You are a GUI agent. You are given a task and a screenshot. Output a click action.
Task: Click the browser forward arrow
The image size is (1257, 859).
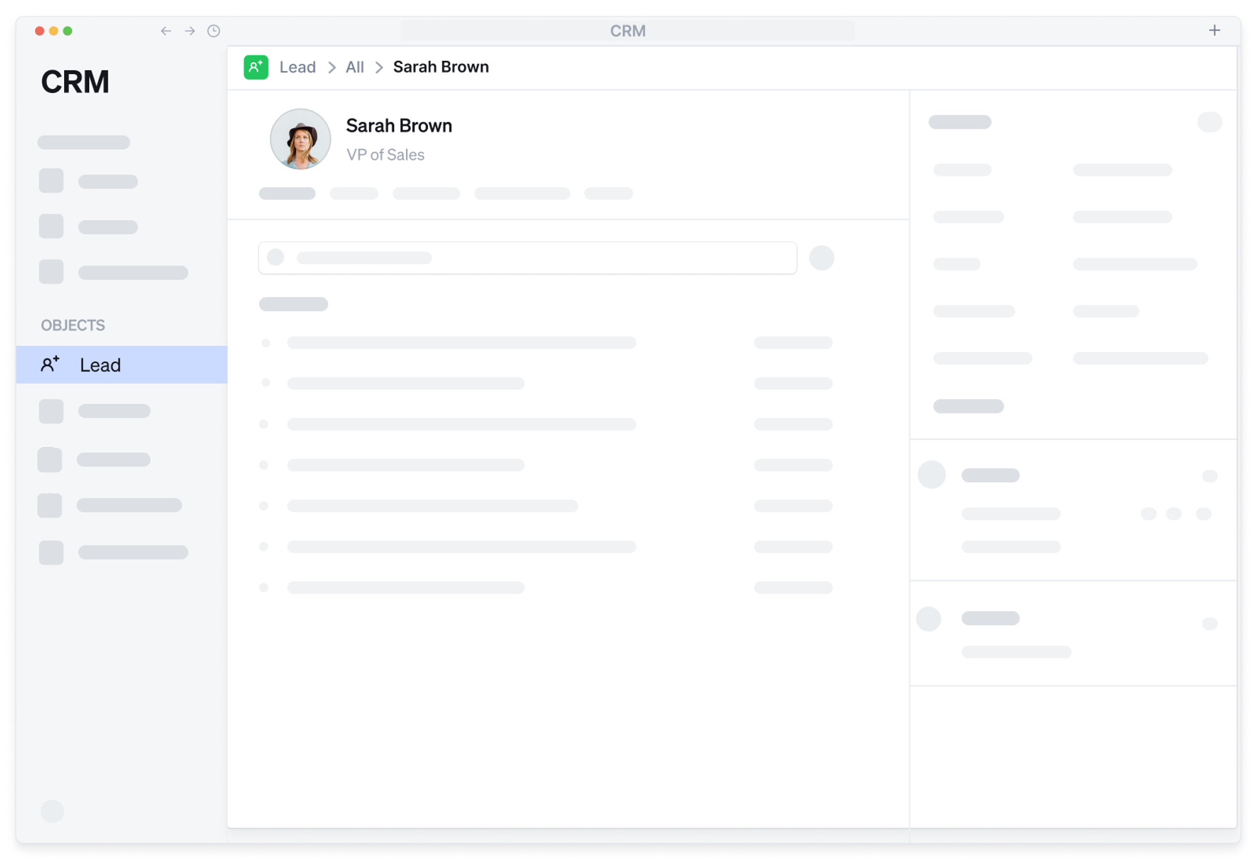point(190,31)
